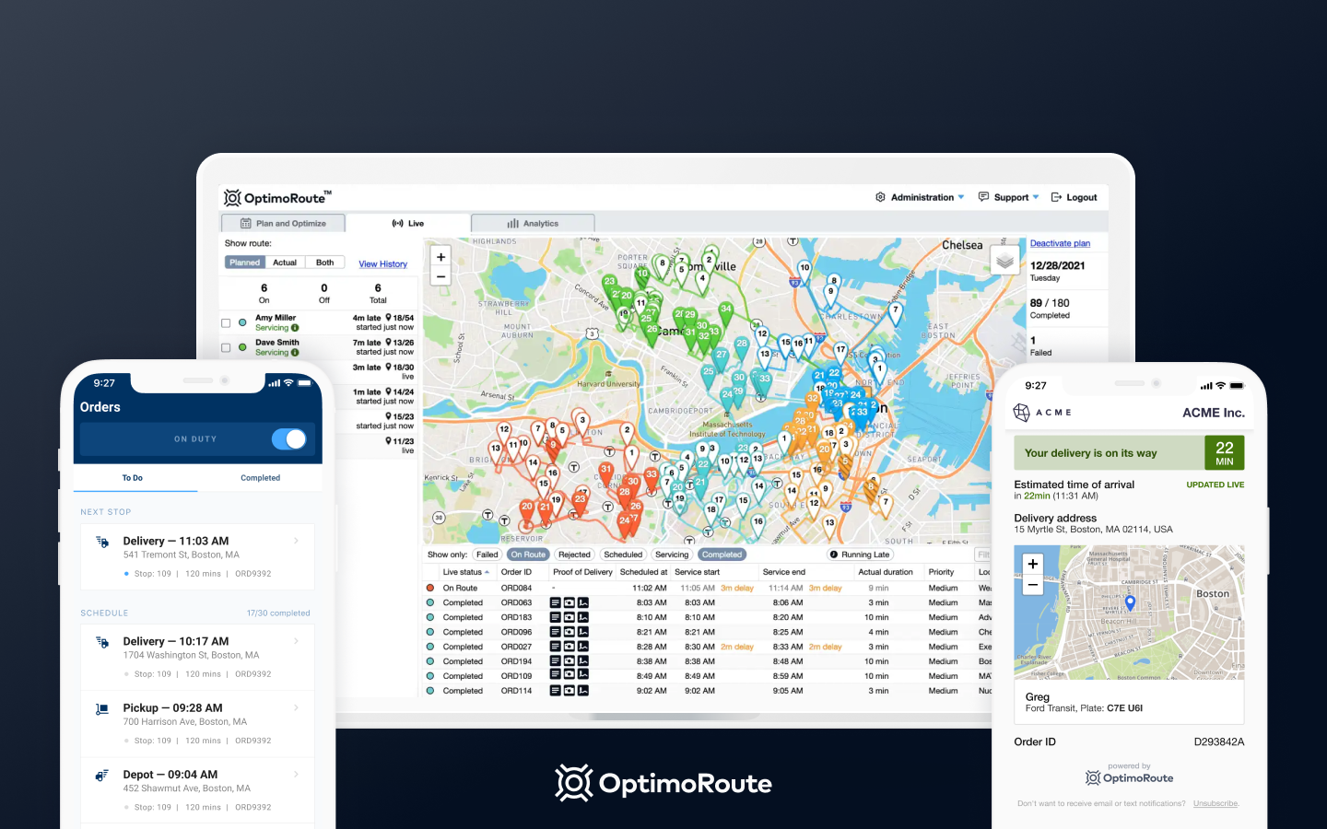This screenshot has height=829, width=1327.
Task: Switch to the Analytics tab
Action: [533, 223]
